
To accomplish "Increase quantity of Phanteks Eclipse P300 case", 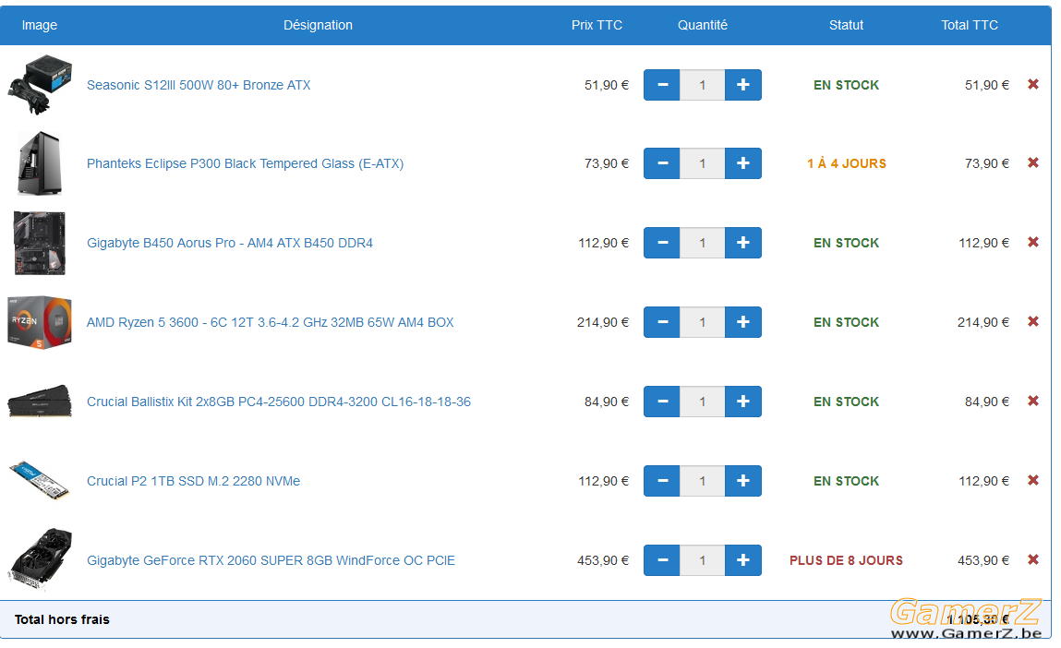I will pyautogui.click(x=743, y=163).
